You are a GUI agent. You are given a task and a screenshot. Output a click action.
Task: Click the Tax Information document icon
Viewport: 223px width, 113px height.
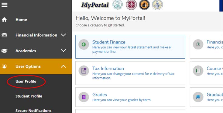pos(84,71)
